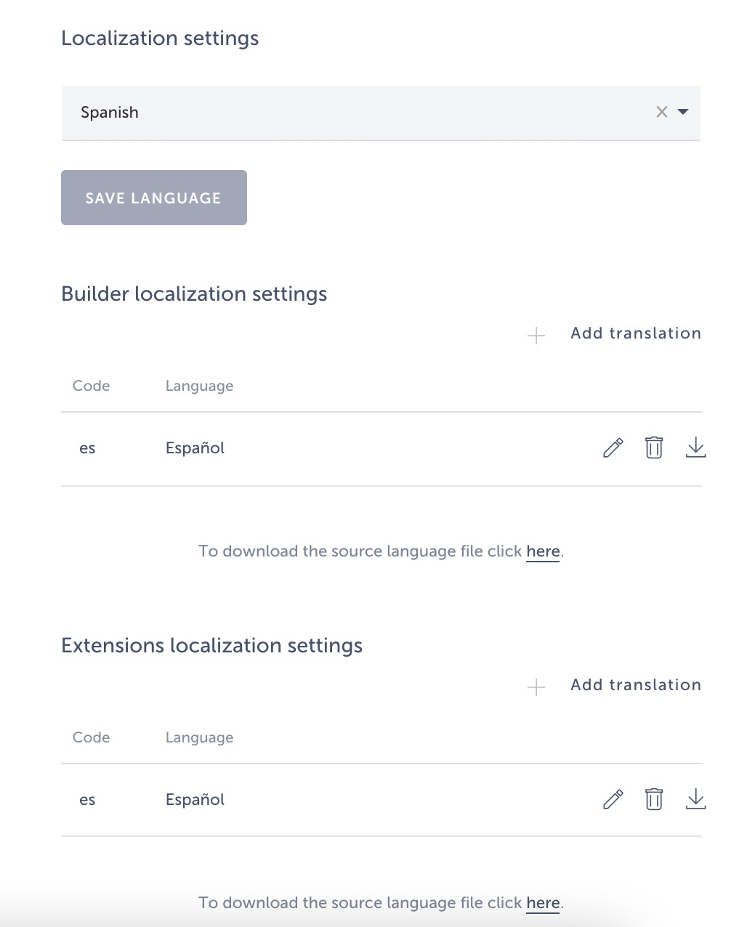Screen dimensions: 747x927
Task: Delete the Extensions Español translation with trash icon
Action: pos(654,799)
